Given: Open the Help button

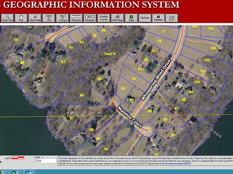Looking at the screenshot, I should click(131, 18).
